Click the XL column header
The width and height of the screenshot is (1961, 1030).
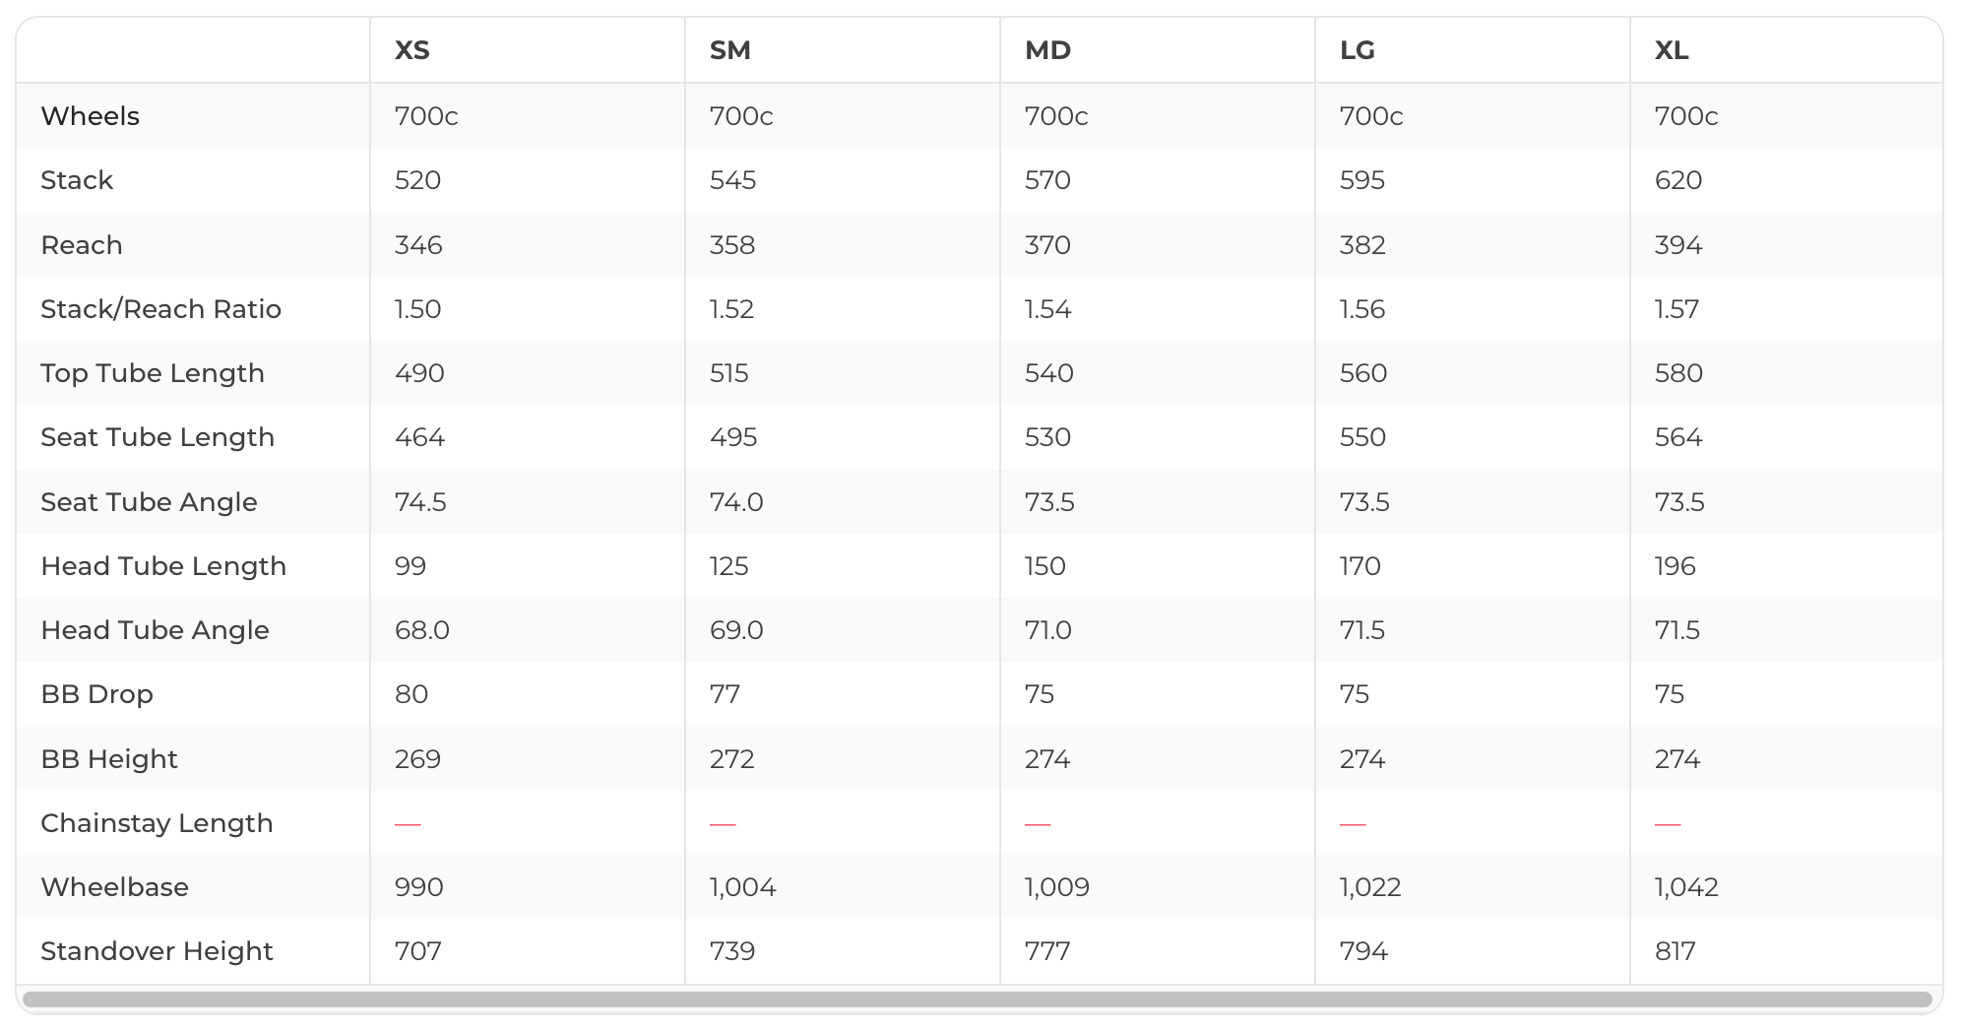tap(1671, 50)
